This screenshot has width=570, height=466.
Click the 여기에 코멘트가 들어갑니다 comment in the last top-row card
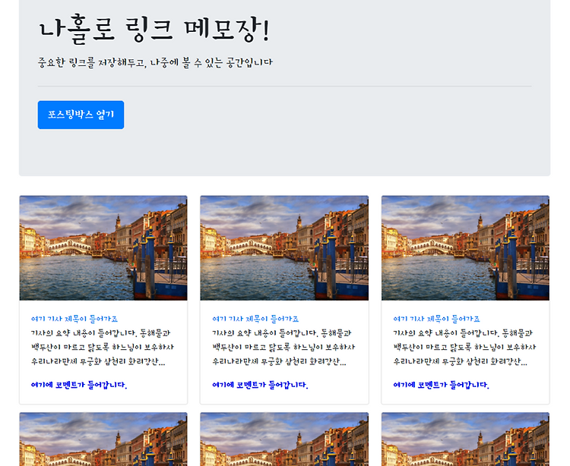click(x=442, y=385)
